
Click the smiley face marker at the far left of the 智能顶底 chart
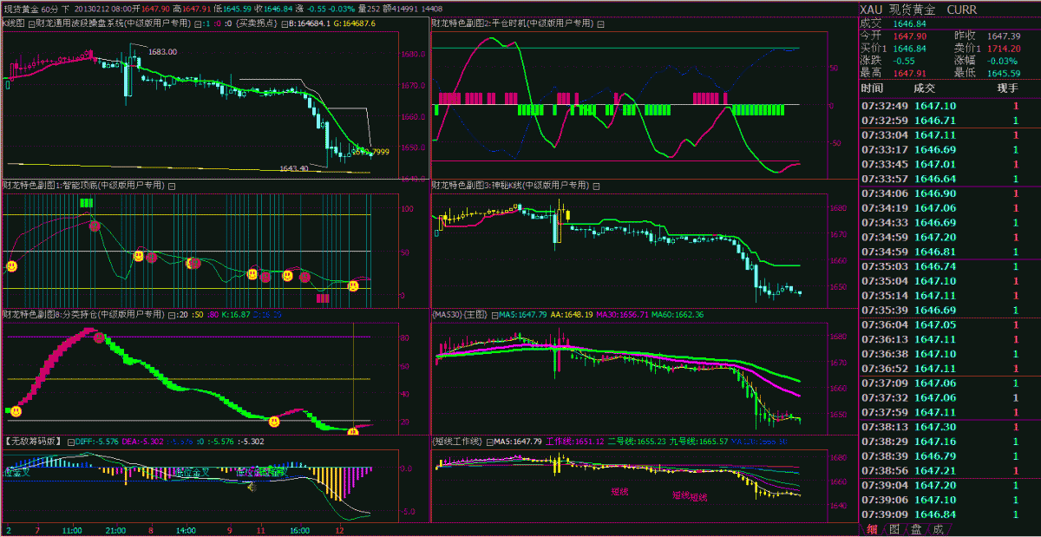tap(12, 266)
